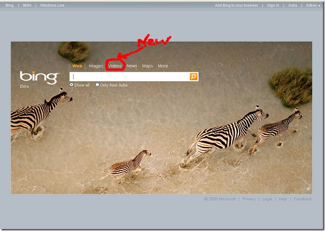This screenshot has height=231, width=325.
Task: Click the Feedback footer link
Action: 303,199
